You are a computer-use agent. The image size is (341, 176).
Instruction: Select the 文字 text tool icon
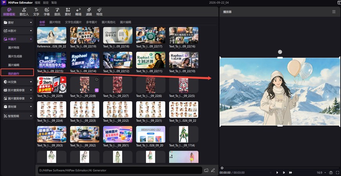click(x=36, y=12)
